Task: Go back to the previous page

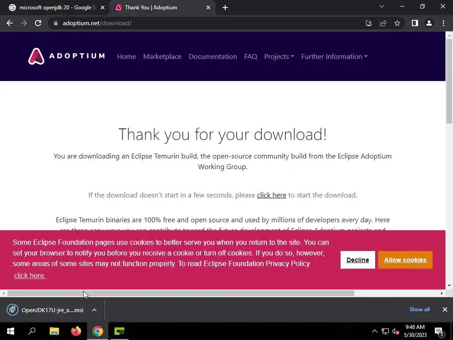Action: click(10, 23)
